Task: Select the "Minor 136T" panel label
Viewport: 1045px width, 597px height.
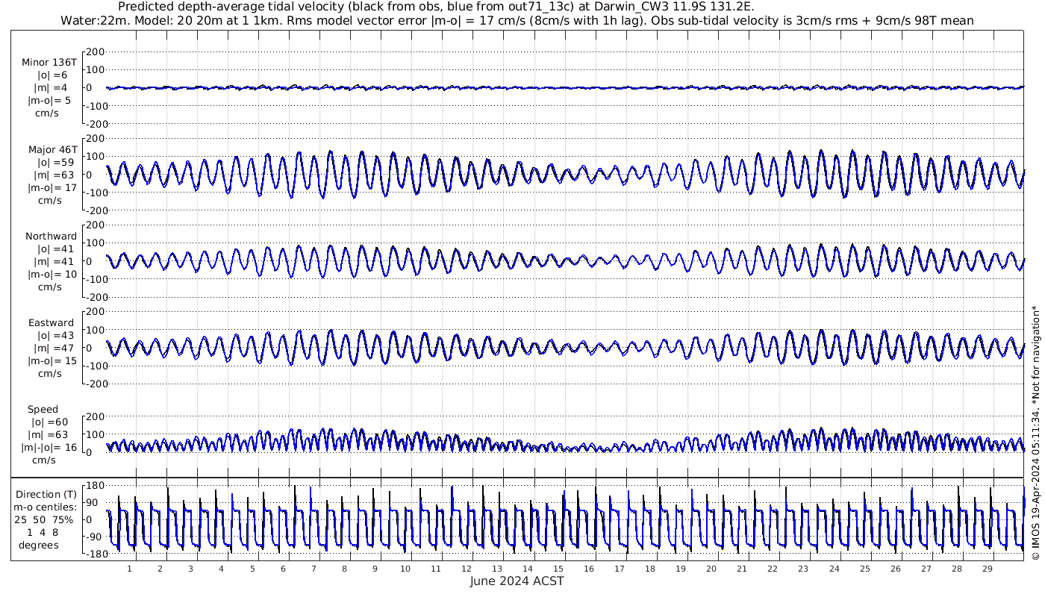Action: pyautogui.click(x=49, y=63)
